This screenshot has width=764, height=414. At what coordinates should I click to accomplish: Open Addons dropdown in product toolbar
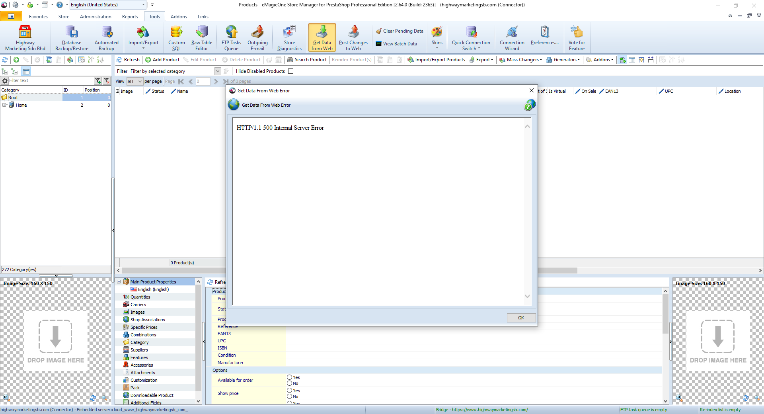click(600, 60)
